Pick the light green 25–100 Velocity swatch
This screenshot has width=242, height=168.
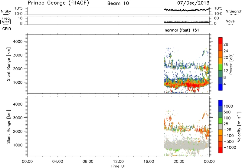(221, 121)
